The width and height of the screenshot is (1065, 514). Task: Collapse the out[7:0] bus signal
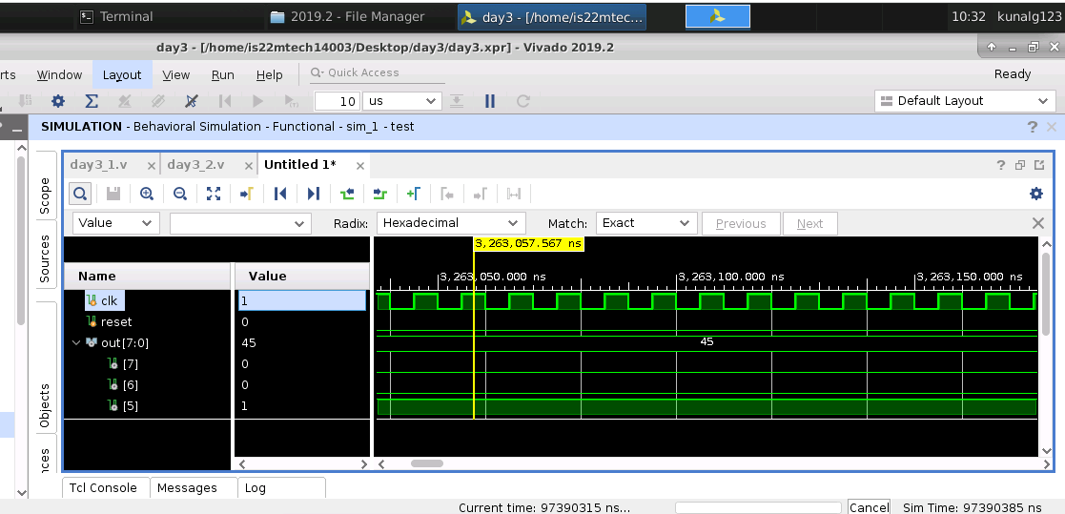click(76, 343)
